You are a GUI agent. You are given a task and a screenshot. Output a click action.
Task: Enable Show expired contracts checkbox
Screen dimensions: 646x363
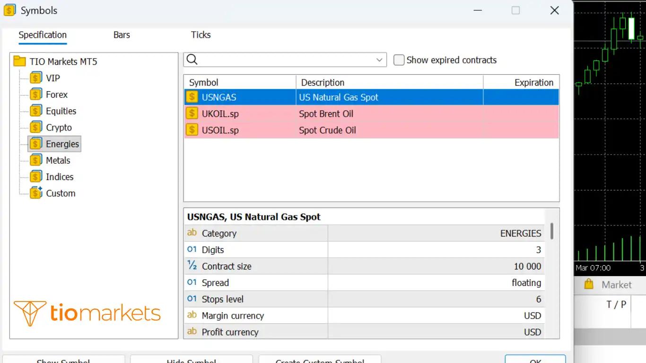coord(399,60)
